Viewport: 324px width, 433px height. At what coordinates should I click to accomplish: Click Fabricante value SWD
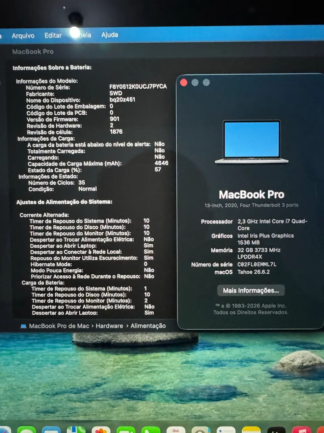point(116,93)
